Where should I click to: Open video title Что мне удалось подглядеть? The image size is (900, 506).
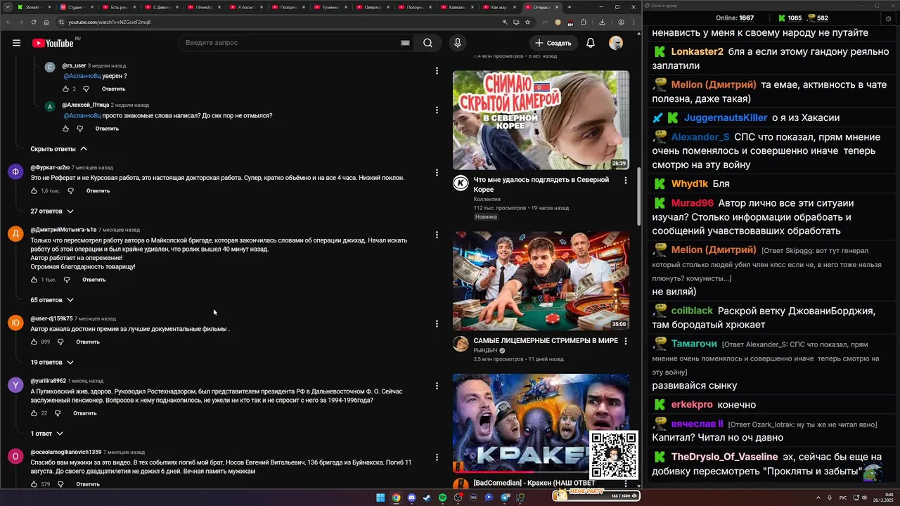pyautogui.click(x=541, y=184)
